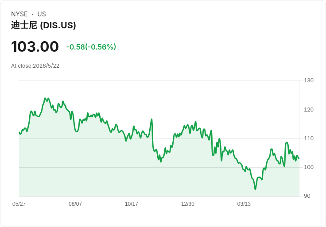Click the US market label
This screenshot has width=326, height=227.
point(42,14)
